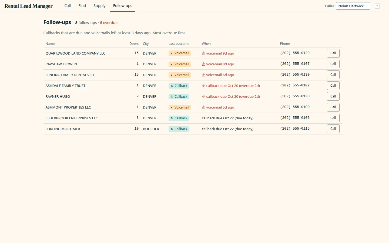Click Callback badge for Lorling Mortimer
Image resolution: width=389 pixels, height=243 pixels.
(x=179, y=129)
